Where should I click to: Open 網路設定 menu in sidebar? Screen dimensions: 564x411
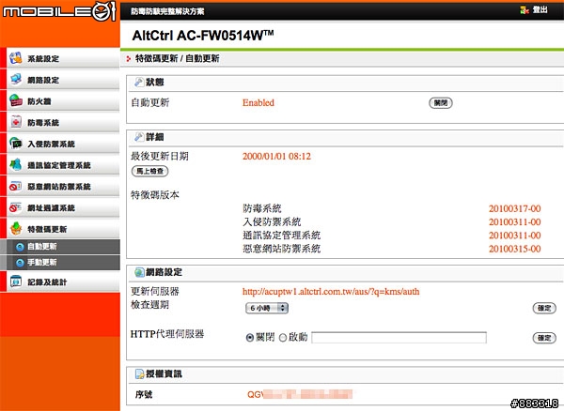63,80
